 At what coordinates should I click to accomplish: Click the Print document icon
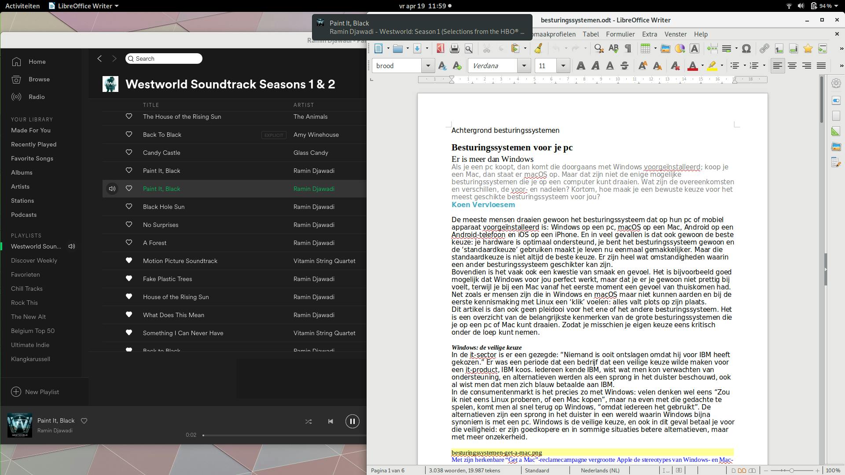(x=455, y=49)
